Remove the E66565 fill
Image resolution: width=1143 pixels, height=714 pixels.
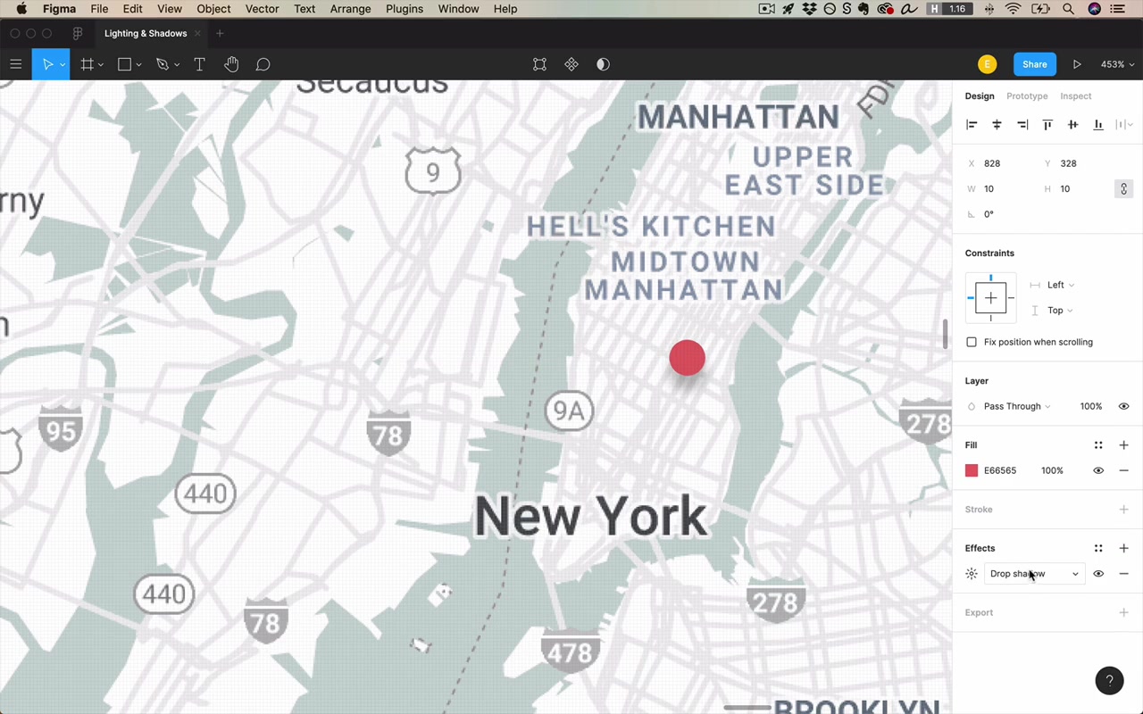[1123, 470]
